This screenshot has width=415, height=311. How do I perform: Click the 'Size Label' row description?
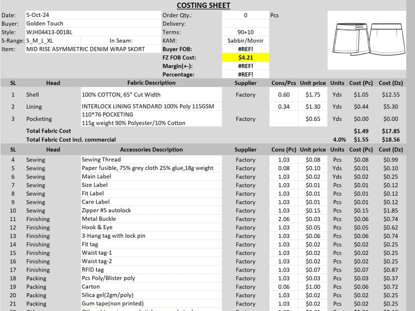pyautogui.click(x=151, y=185)
